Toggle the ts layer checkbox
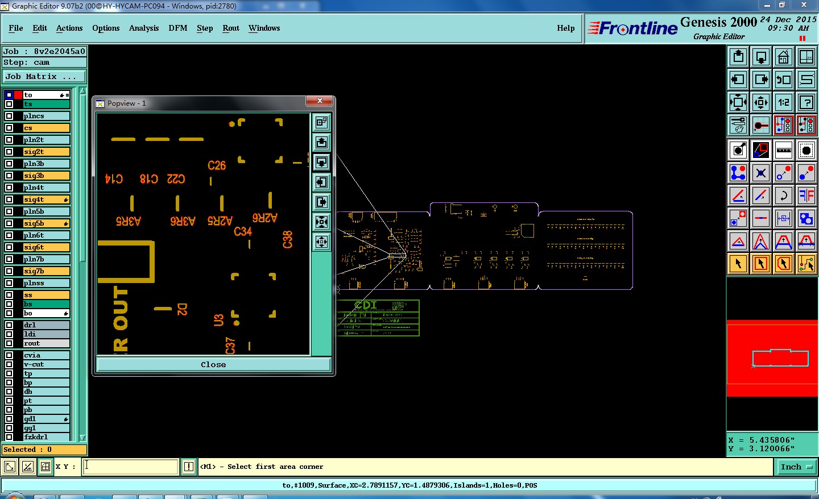The width and height of the screenshot is (819, 499). (x=9, y=104)
